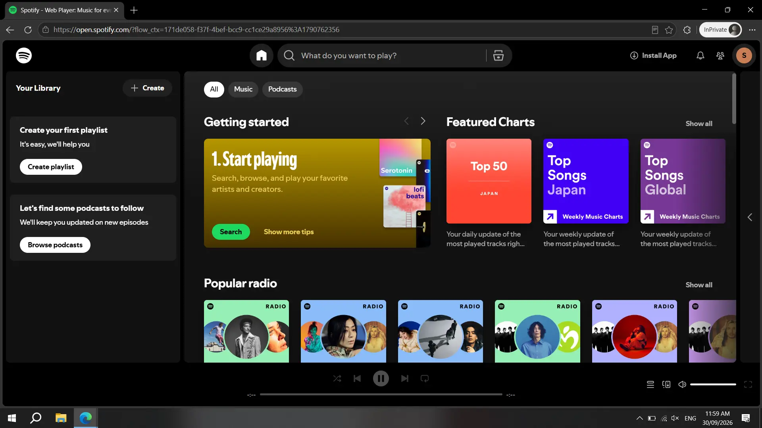Image resolution: width=762 pixels, height=428 pixels.
Task: Open Connect to a device icon
Action: [x=666, y=384]
